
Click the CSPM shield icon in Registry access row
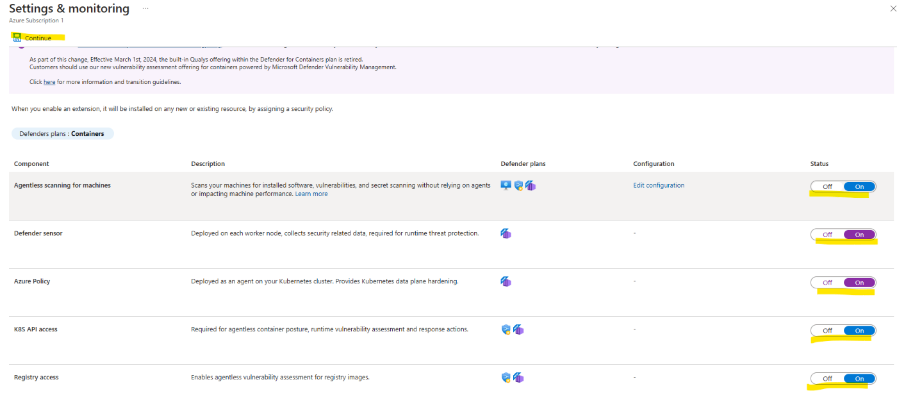point(506,378)
